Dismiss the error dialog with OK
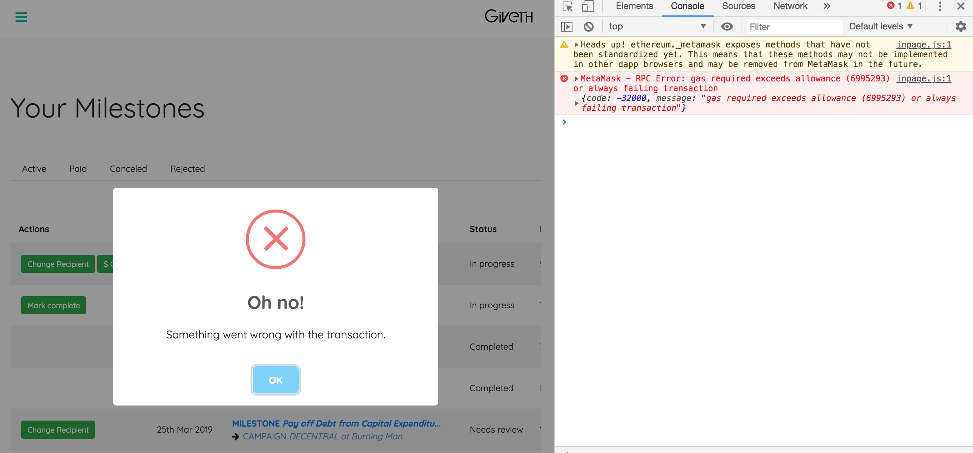The height and width of the screenshot is (453, 973). pyautogui.click(x=275, y=380)
